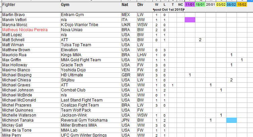The image size is (253, 137).
Task: Select the 25/01 date column header
Action: coord(211,4)
